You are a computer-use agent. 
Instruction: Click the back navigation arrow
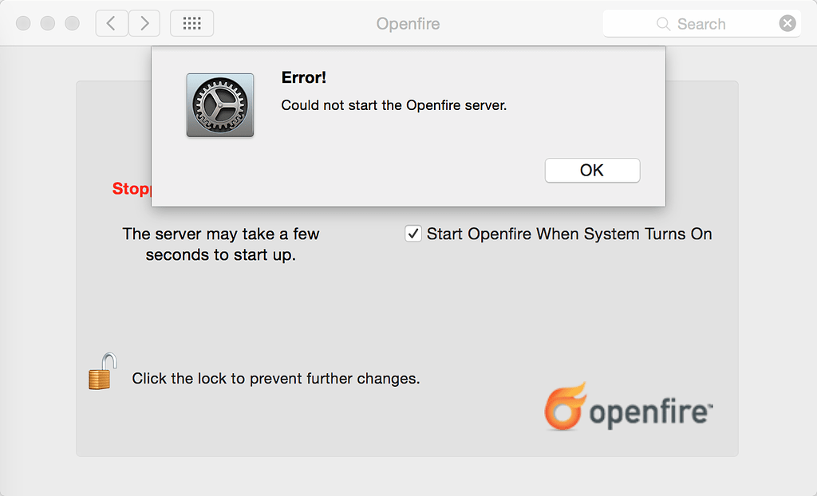click(111, 23)
